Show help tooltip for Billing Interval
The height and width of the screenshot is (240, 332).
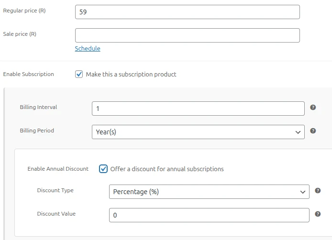click(x=313, y=108)
